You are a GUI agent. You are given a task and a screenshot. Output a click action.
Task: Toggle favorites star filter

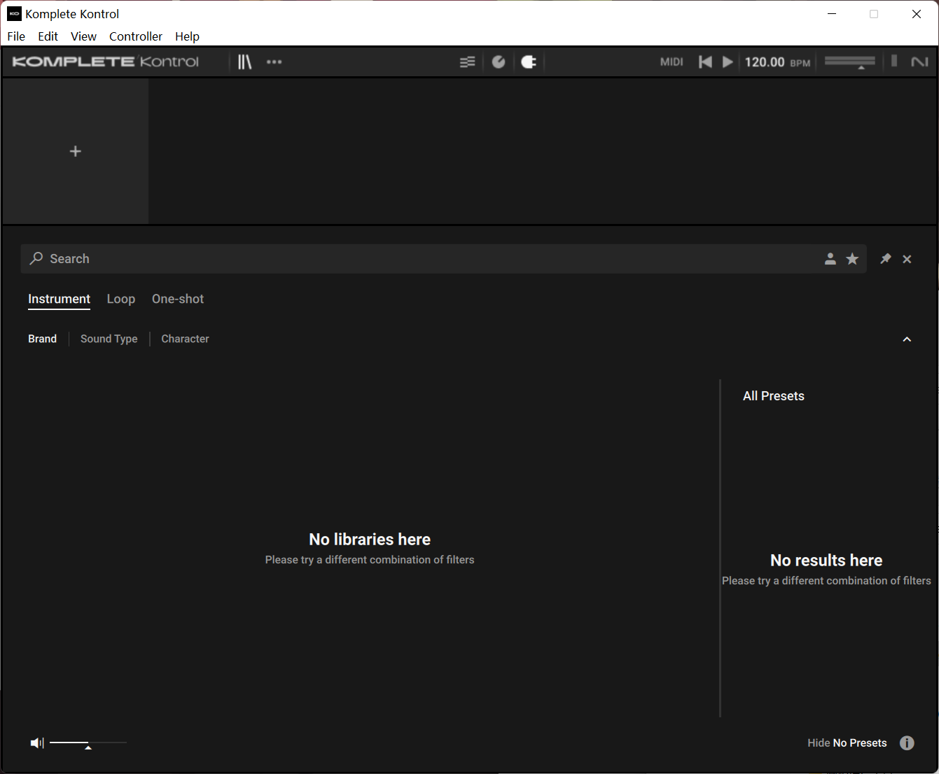coord(852,259)
